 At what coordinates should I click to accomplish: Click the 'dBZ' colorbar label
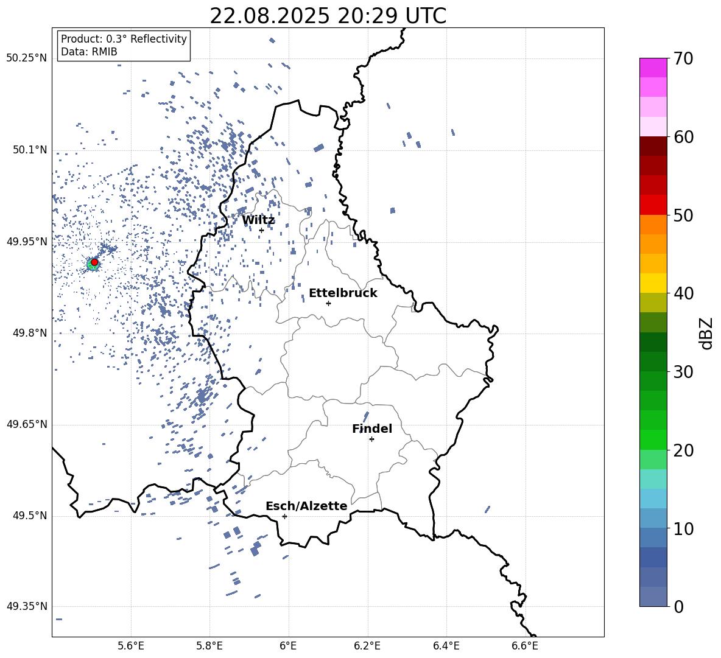(x=706, y=333)
